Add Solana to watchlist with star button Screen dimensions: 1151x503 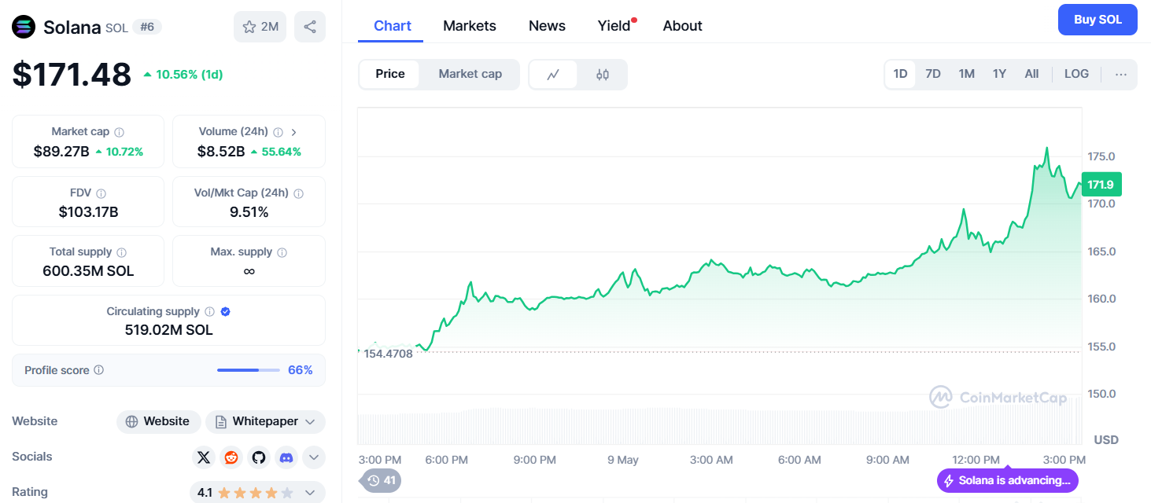click(260, 27)
